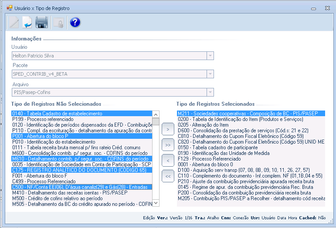Click the list scrollbar up arrow
Screen dimensions: 336x228
[x=156, y=114]
